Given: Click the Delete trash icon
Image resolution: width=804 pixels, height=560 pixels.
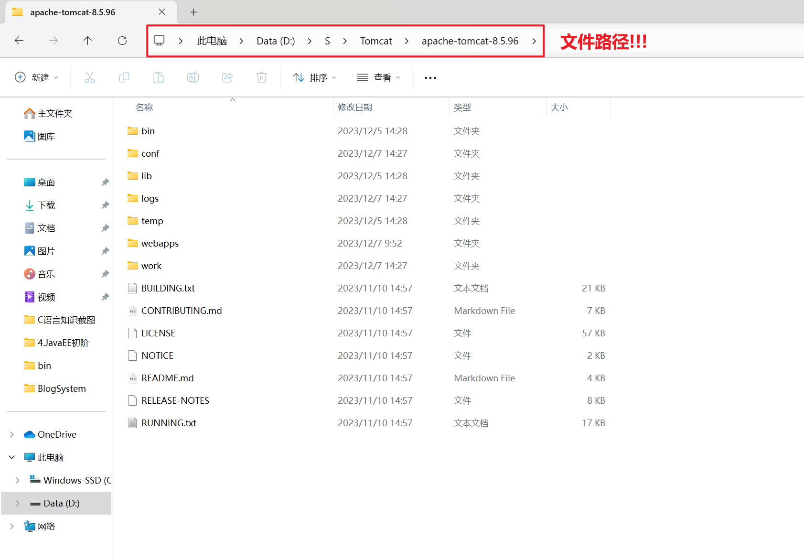Looking at the screenshot, I should [262, 77].
